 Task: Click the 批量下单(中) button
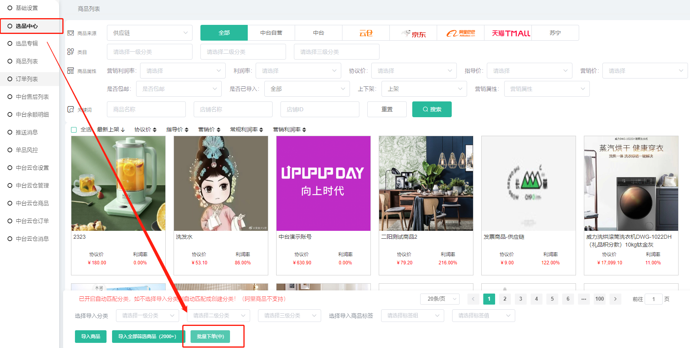(x=210, y=337)
